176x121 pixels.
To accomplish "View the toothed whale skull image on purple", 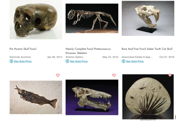I will 92,97.
